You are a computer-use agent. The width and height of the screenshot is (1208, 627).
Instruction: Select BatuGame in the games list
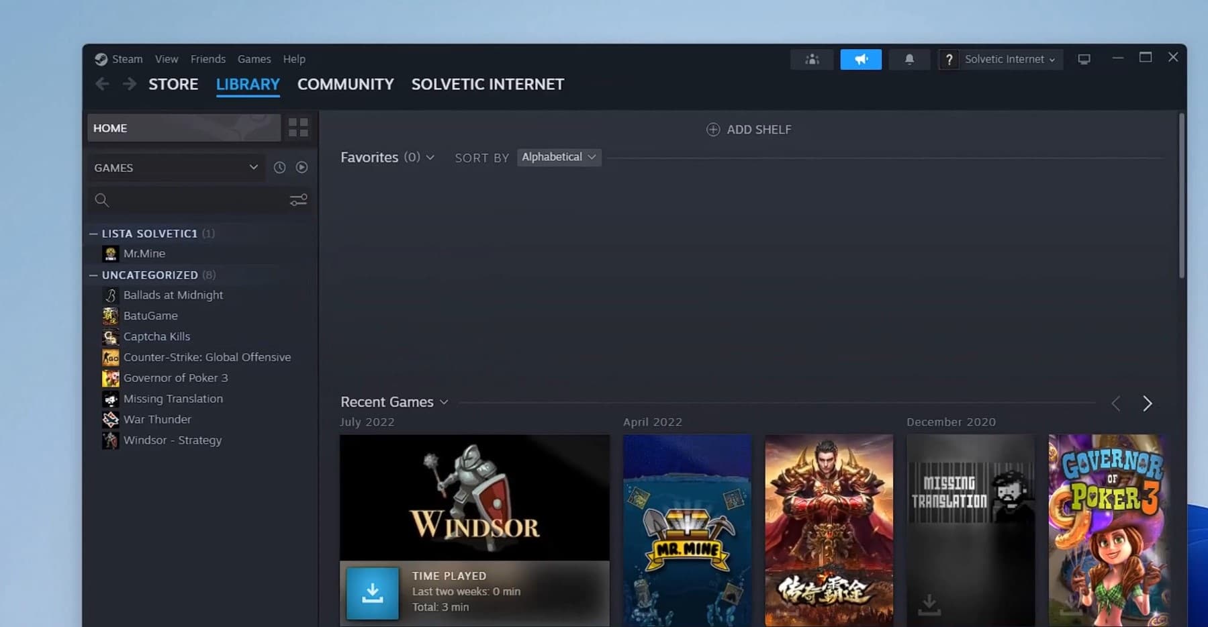tap(150, 316)
